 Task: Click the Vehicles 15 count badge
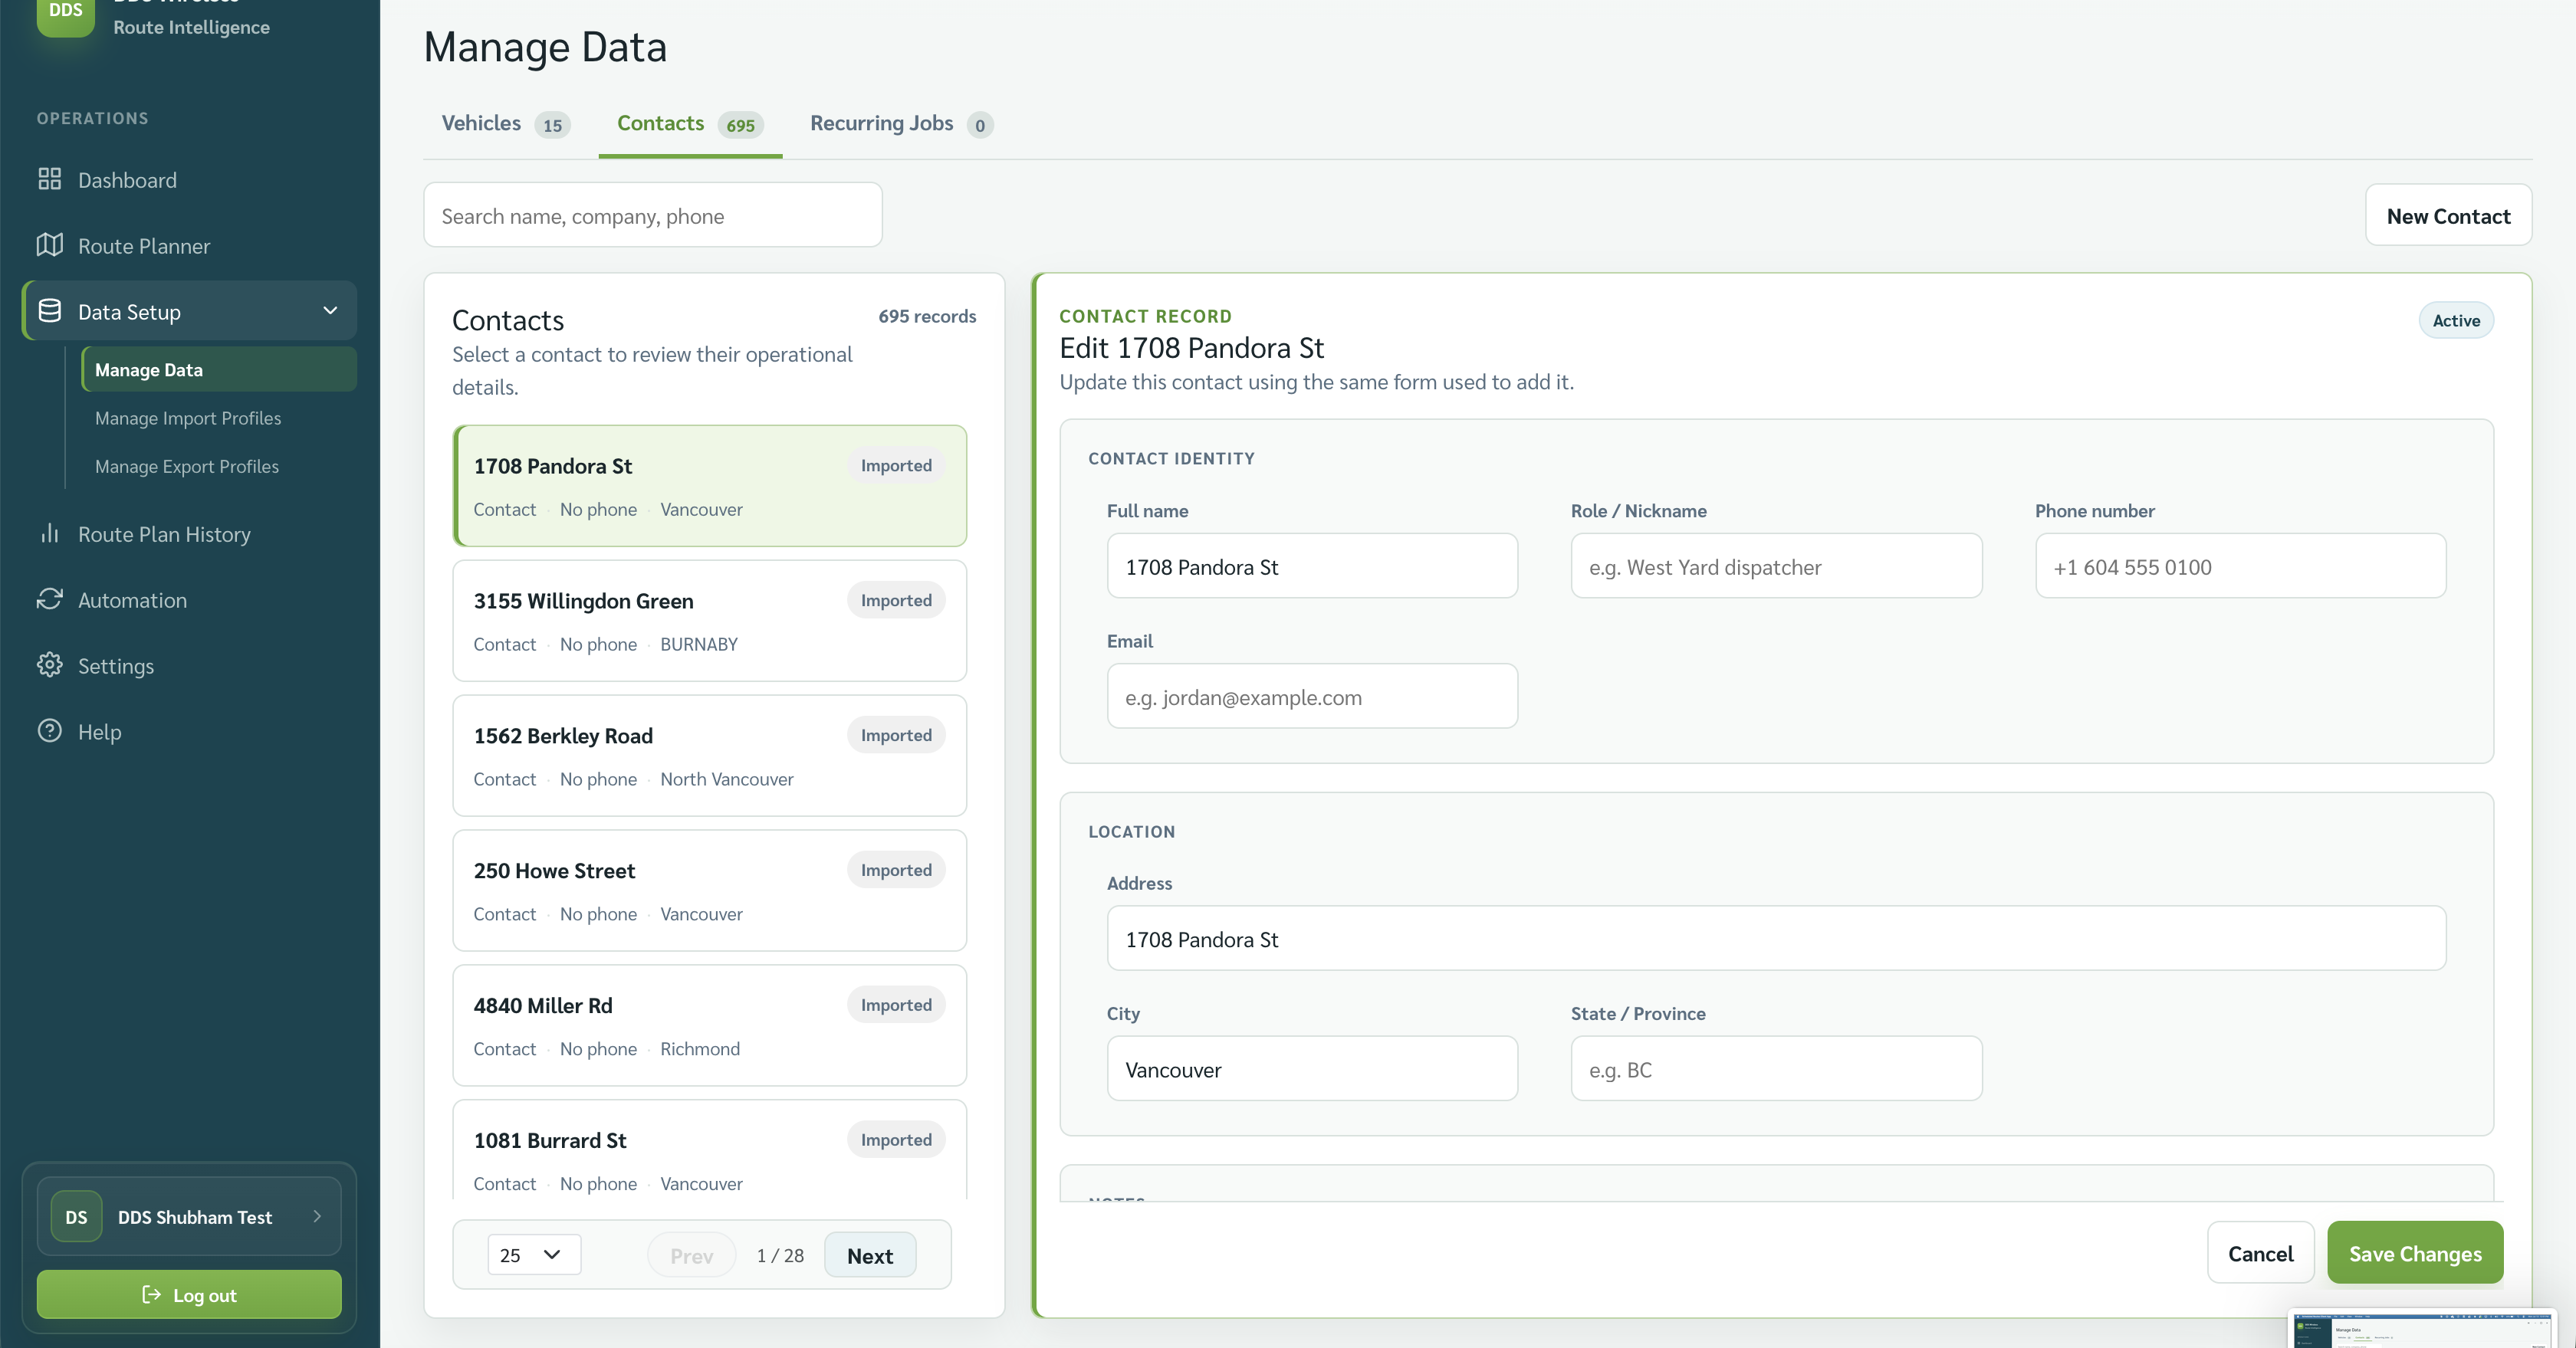(552, 125)
